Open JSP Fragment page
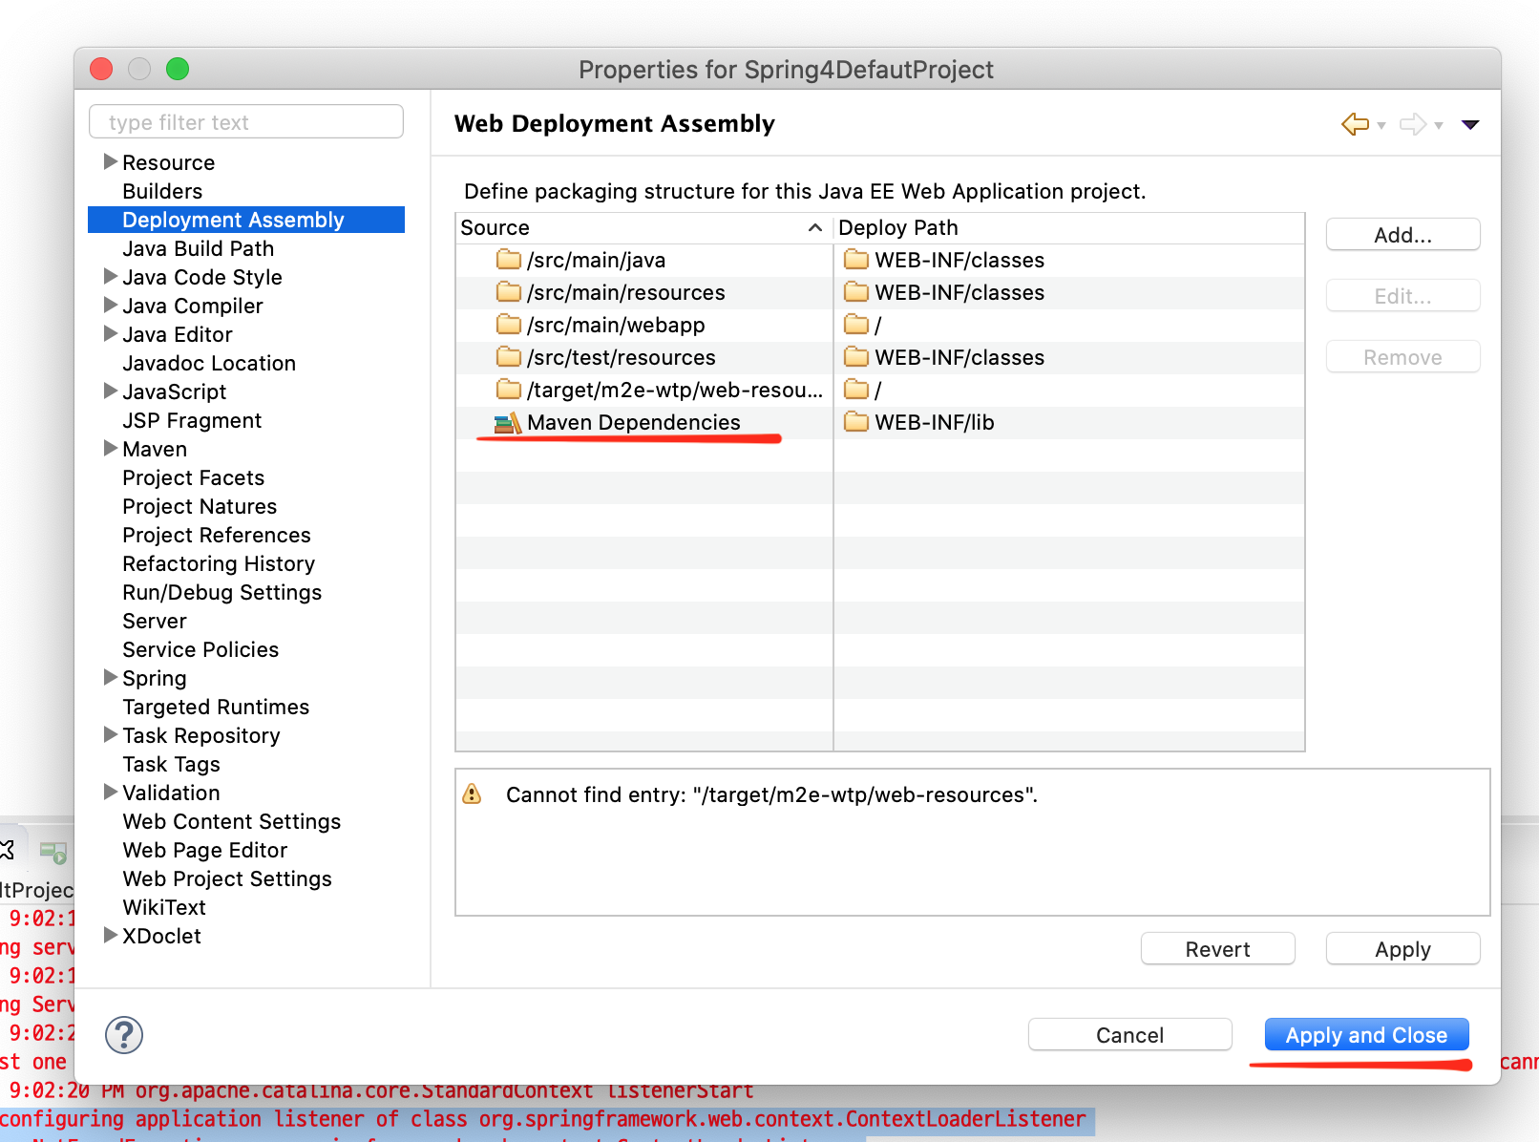Screen dimensions: 1539x1142 click(192, 420)
